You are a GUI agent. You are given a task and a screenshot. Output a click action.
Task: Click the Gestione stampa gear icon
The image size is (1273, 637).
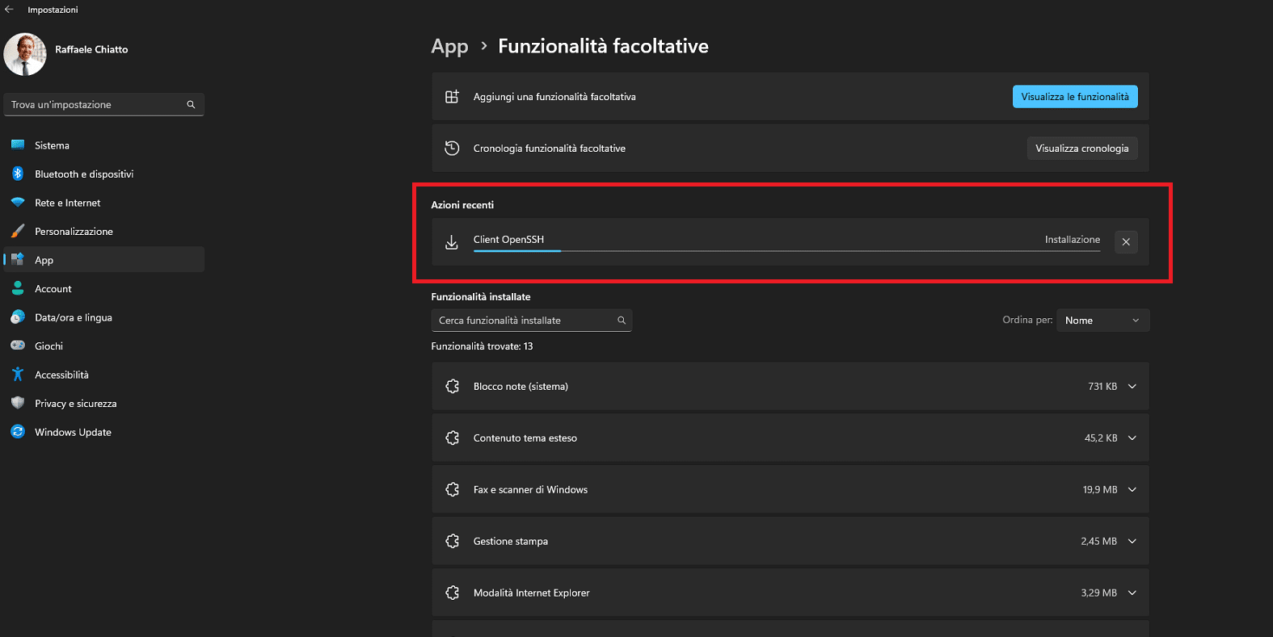pos(453,542)
